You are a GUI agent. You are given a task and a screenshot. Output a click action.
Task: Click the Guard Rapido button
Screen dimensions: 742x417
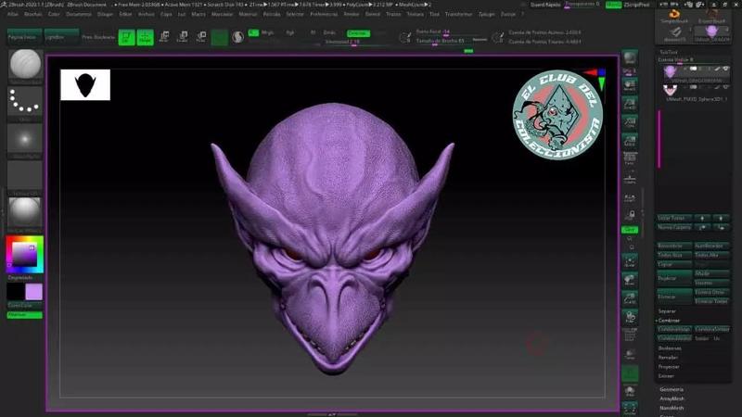pyautogui.click(x=546, y=5)
